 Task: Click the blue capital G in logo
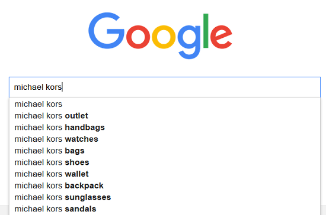coord(106,31)
